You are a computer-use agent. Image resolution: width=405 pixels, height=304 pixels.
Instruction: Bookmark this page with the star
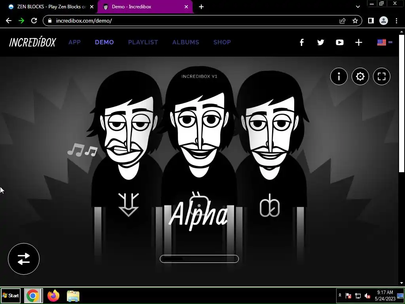(x=355, y=21)
